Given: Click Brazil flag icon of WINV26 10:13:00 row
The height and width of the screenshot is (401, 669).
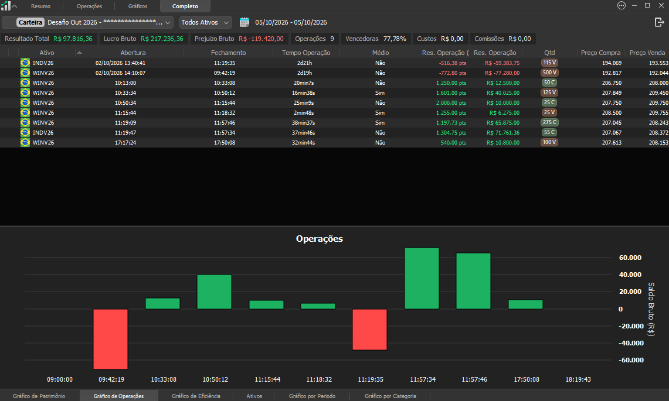Looking at the screenshot, I should click(x=25, y=83).
